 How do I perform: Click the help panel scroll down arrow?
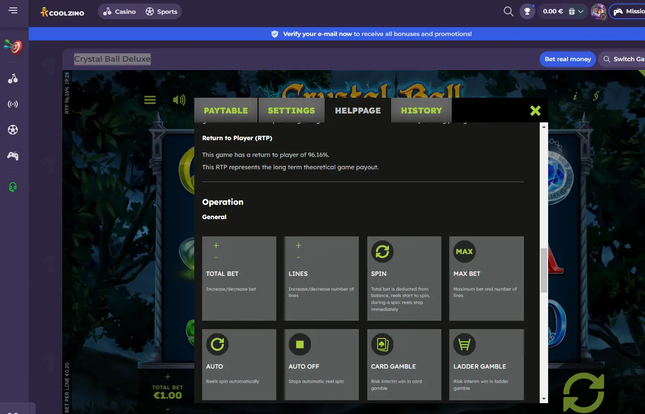[544, 399]
